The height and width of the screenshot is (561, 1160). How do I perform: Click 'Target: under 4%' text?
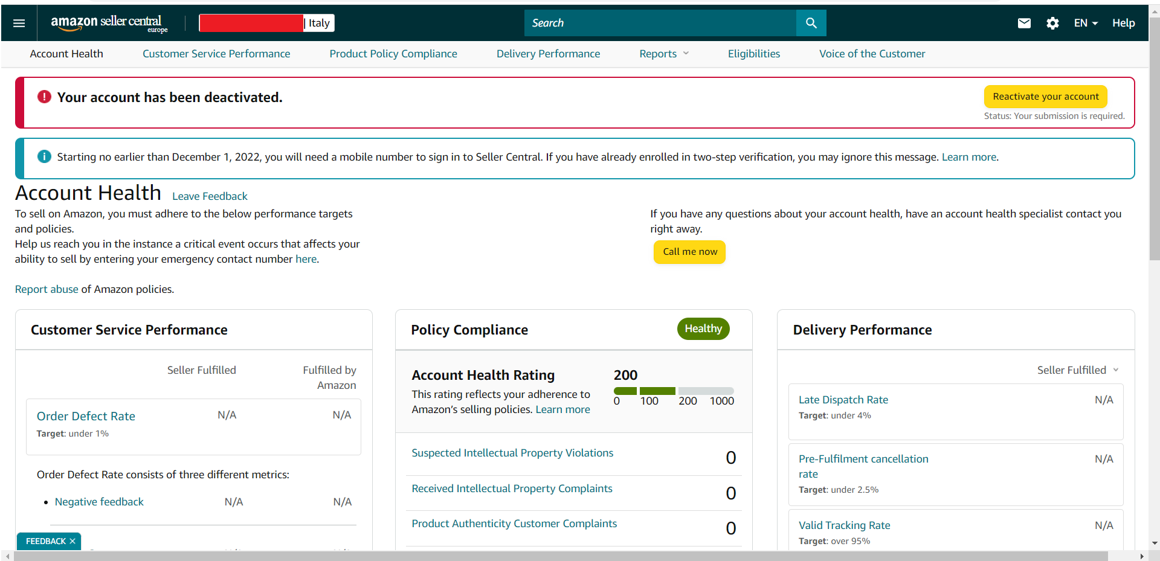(x=834, y=415)
